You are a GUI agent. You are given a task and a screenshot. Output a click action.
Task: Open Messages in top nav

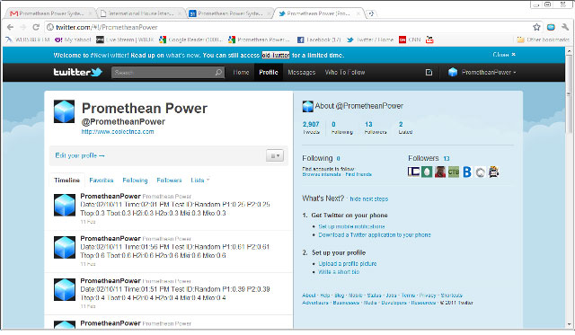pos(302,72)
